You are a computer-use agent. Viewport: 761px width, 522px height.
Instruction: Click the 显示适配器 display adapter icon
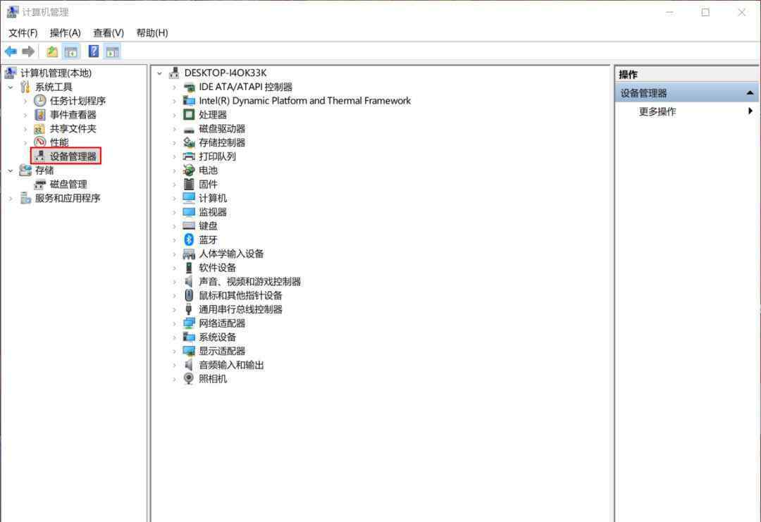coord(189,351)
